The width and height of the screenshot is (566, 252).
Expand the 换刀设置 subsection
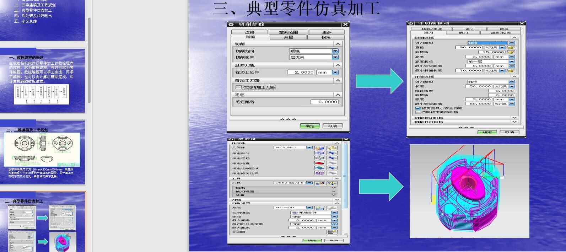pos(334,191)
